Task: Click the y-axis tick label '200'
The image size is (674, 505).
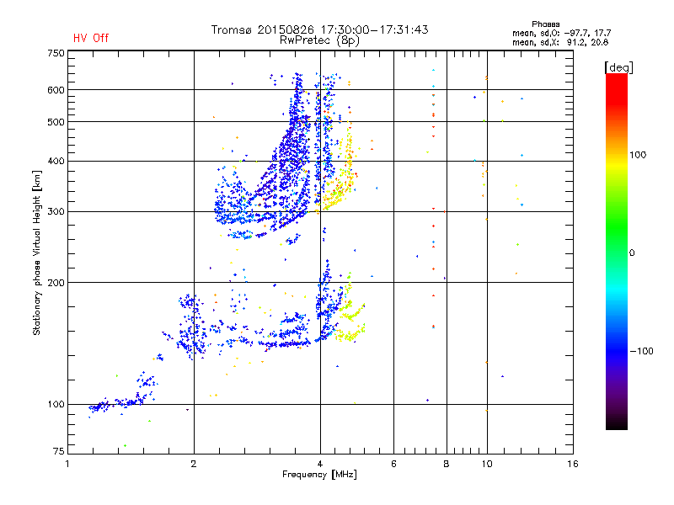Action: point(56,283)
